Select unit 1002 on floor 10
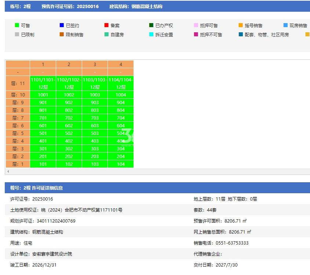This screenshot has height=275, width=310. (x=69, y=95)
